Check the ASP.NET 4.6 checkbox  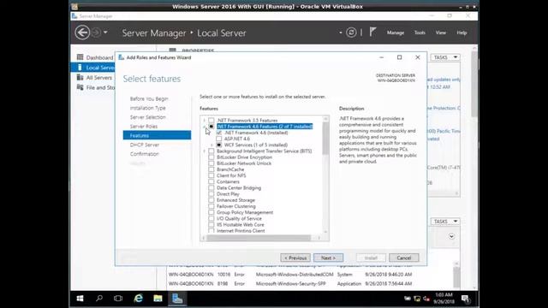point(219,139)
